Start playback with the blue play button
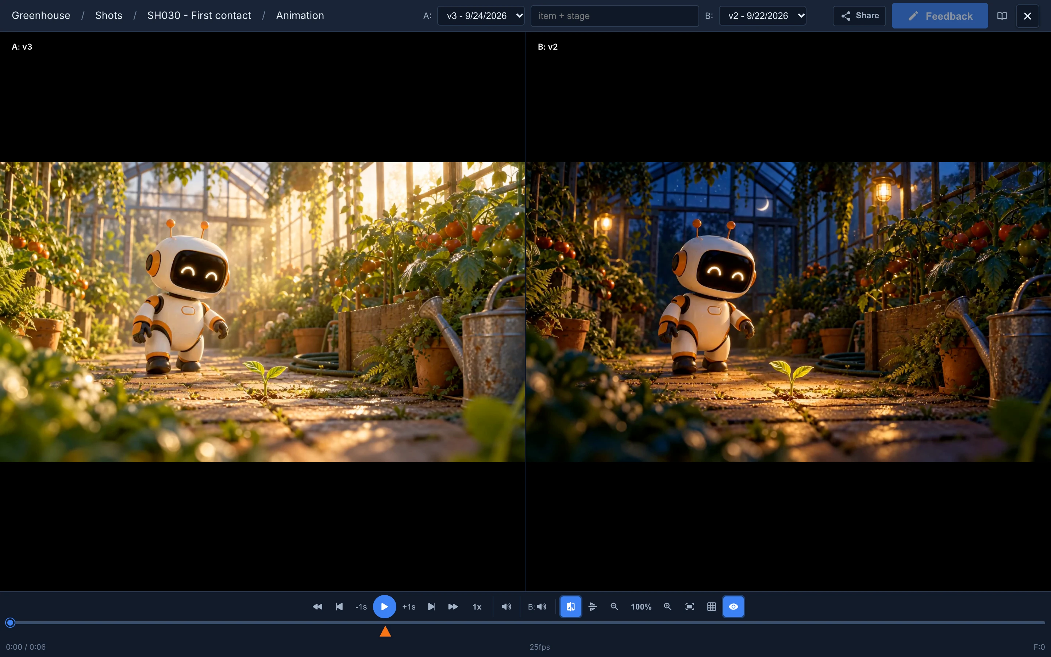The width and height of the screenshot is (1051, 657). coord(384,607)
